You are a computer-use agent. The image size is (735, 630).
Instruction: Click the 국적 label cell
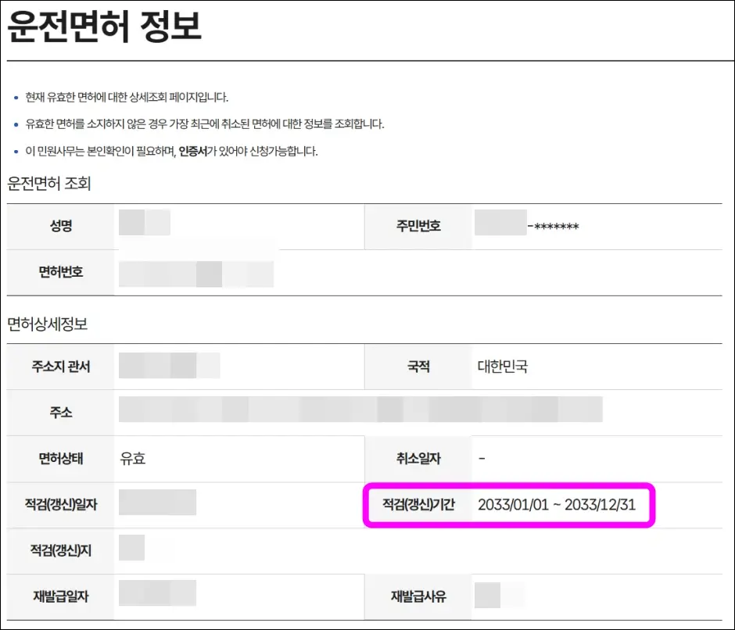tap(418, 367)
